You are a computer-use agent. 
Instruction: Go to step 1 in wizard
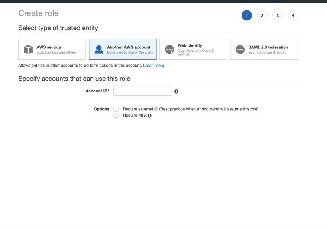coord(247,16)
